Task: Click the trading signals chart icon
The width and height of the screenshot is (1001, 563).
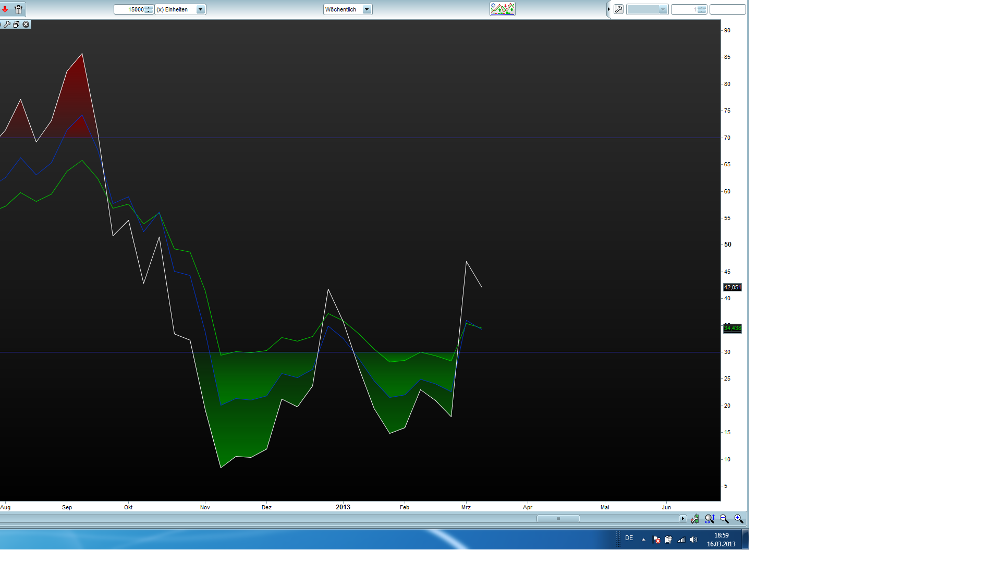Action: click(502, 9)
